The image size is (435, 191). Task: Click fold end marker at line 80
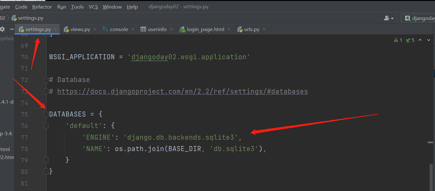coord(46,171)
